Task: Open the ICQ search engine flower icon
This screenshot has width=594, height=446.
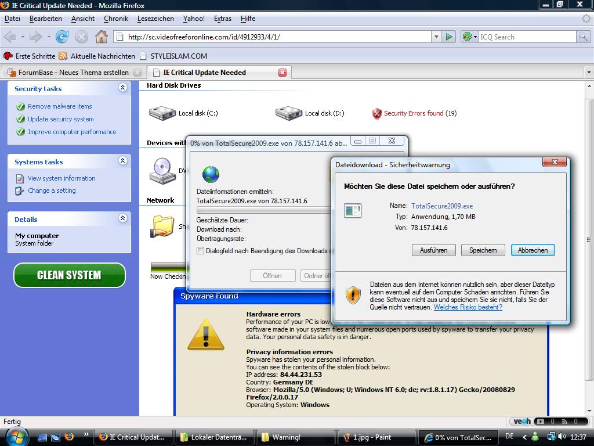Action: (467, 37)
